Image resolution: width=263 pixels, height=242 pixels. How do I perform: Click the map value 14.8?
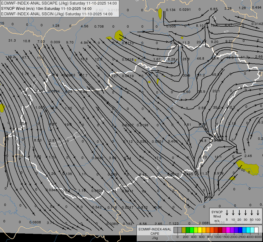pos(203,141)
